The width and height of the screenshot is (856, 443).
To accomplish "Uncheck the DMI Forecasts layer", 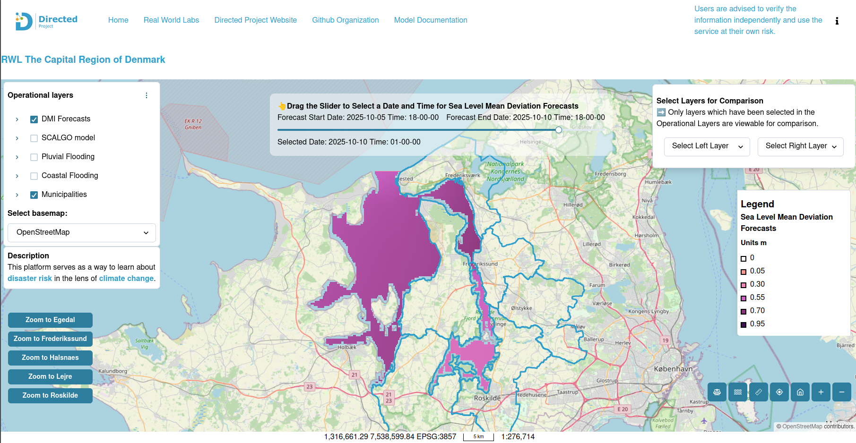I will pyautogui.click(x=34, y=119).
